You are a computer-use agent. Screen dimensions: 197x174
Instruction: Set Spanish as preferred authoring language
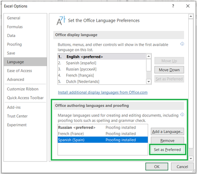(x=167, y=150)
